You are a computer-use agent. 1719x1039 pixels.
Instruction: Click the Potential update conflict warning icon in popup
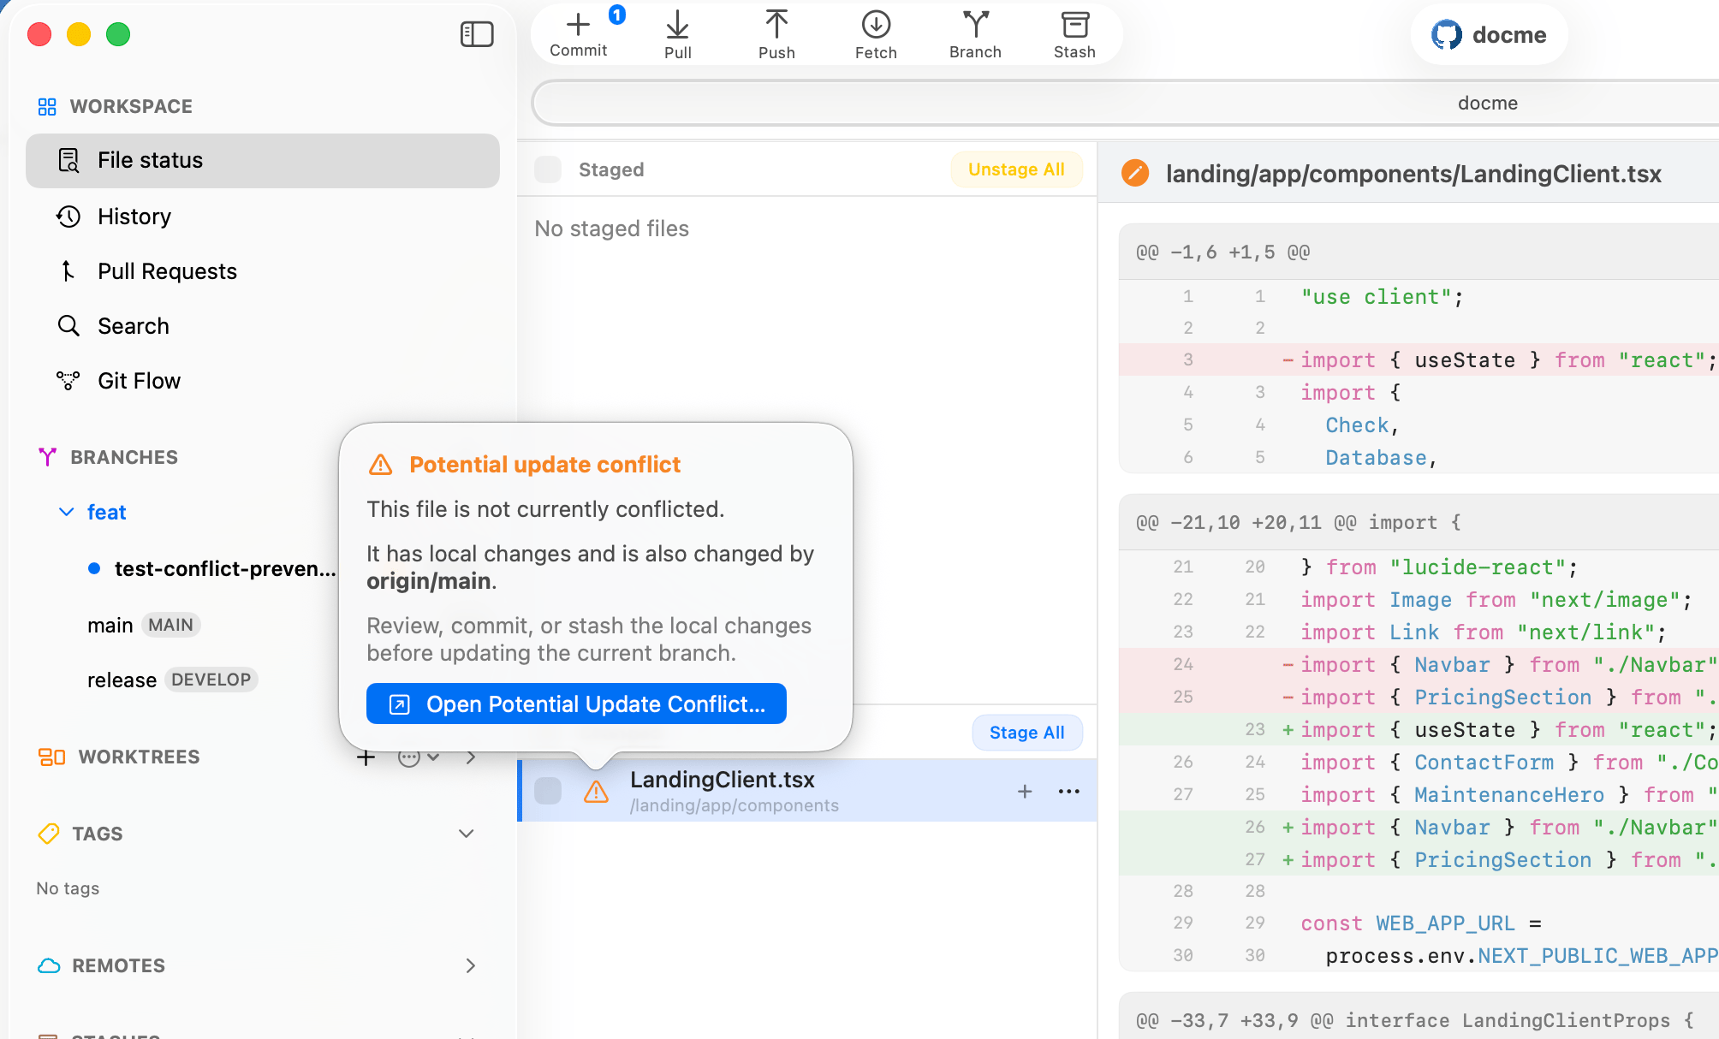(380, 465)
